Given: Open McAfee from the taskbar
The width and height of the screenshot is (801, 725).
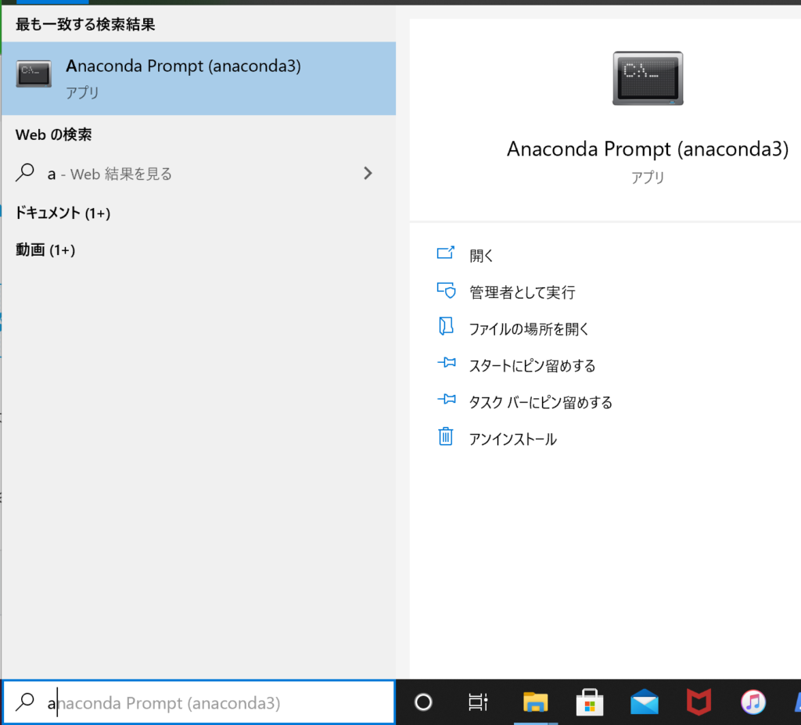Looking at the screenshot, I should coord(699,702).
